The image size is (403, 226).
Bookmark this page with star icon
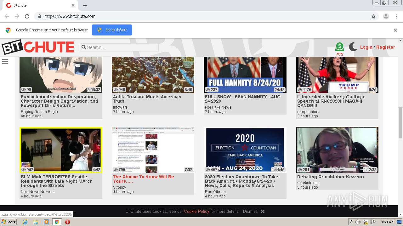(373, 16)
